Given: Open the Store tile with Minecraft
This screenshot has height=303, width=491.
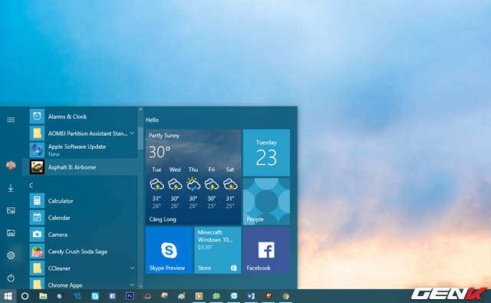Looking at the screenshot, I should [x=218, y=250].
